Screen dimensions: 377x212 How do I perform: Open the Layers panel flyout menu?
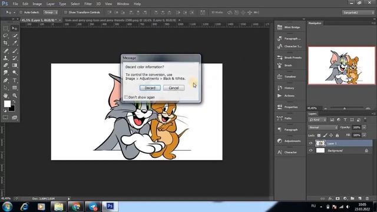click(373, 114)
